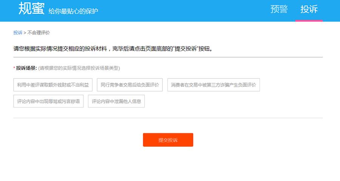Open the 投诉 tab in header
This screenshot has height=181, width=340.
(309, 9)
